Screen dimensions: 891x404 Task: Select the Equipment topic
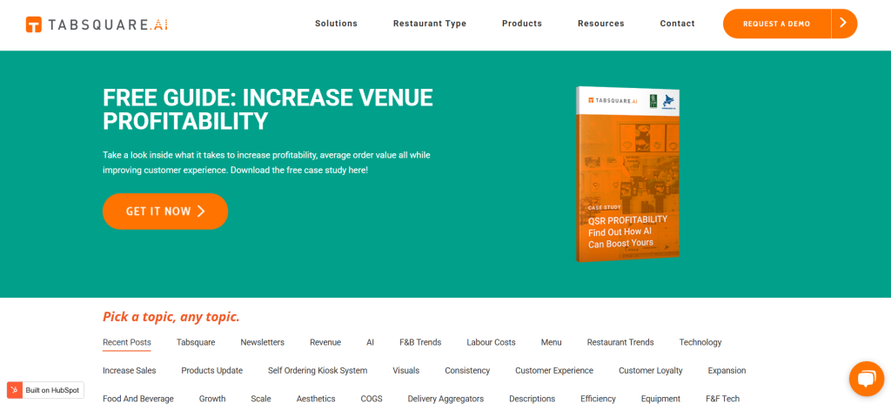tap(660, 399)
